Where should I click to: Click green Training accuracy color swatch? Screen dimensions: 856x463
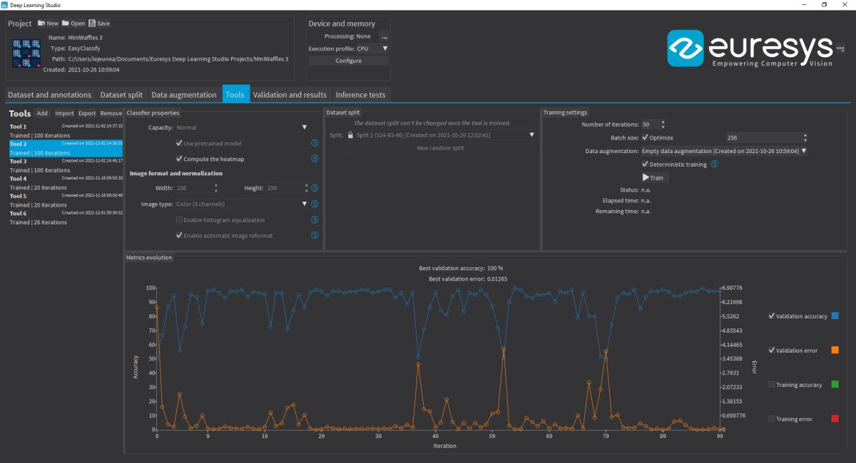[x=835, y=385]
